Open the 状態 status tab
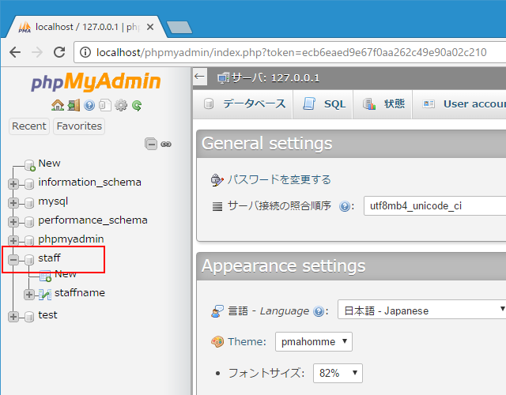 point(383,104)
